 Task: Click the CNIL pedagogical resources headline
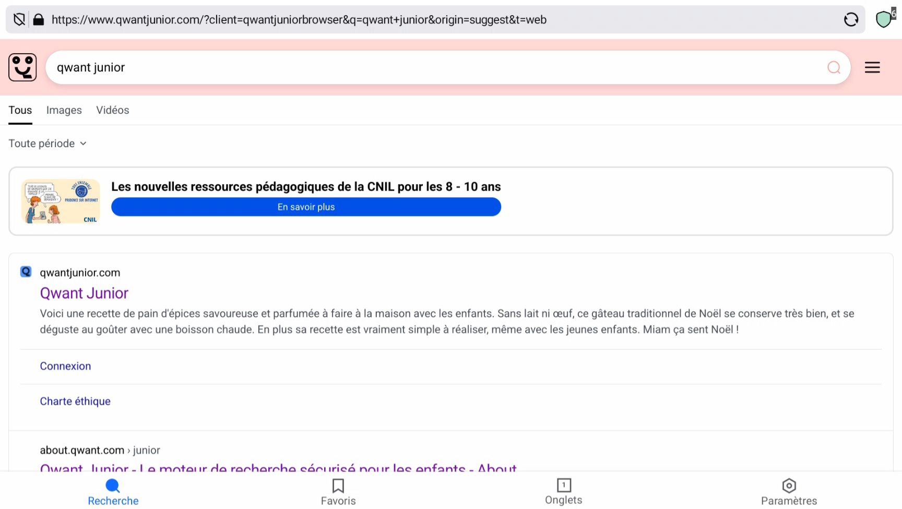pyautogui.click(x=306, y=187)
